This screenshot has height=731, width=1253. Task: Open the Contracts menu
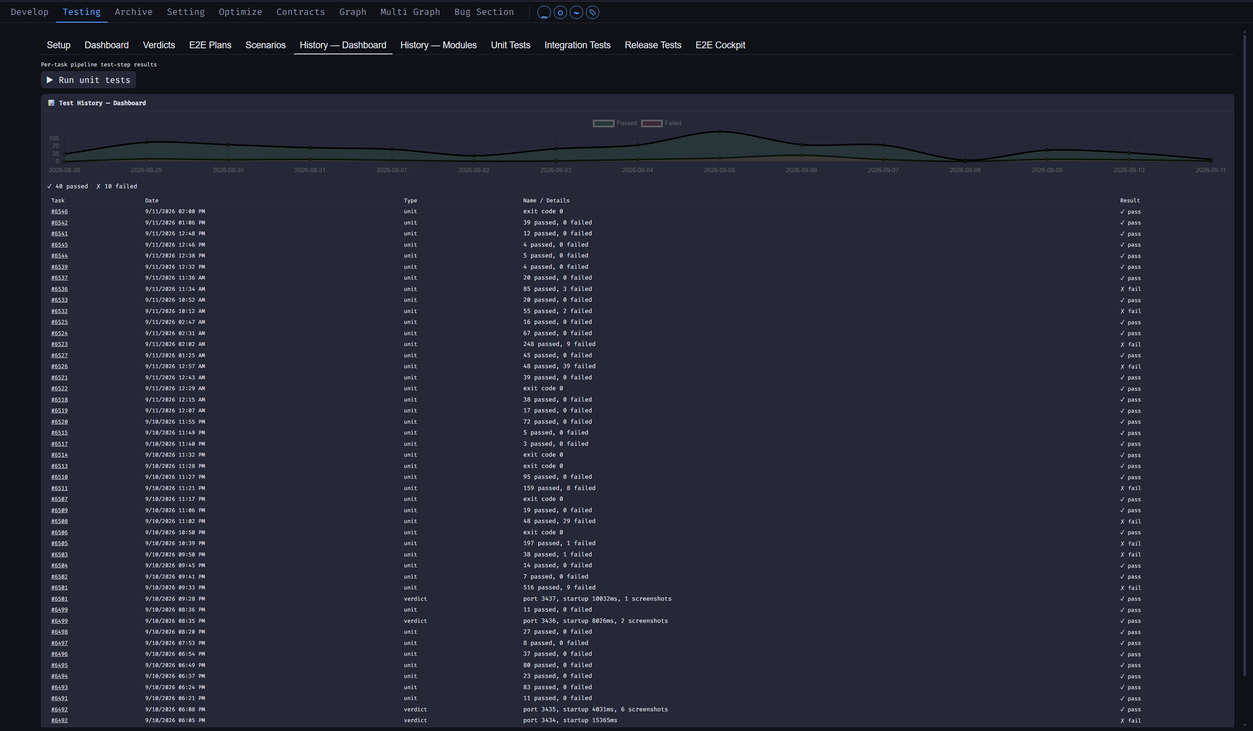tap(300, 12)
